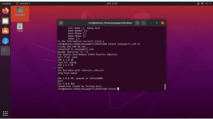The width and height of the screenshot is (213, 119).
Task: Open terminal search magnifier button
Action: 137,23
